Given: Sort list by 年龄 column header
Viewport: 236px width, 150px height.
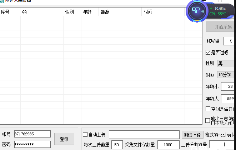Looking at the screenshot, I should 90,12.
